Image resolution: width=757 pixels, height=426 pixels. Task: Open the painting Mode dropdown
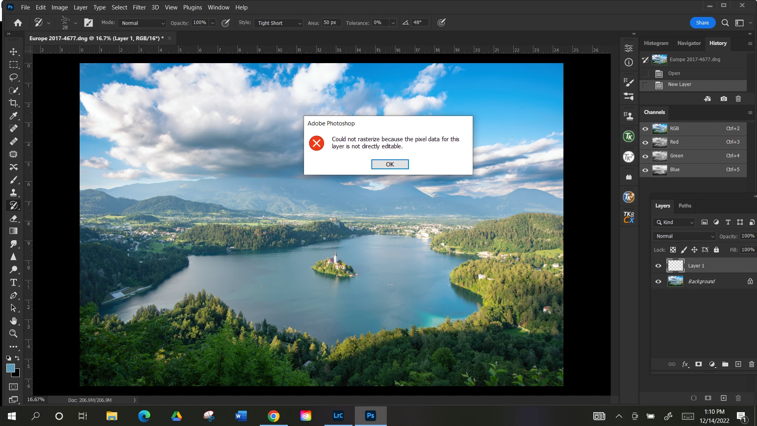[x=142, y=23]
